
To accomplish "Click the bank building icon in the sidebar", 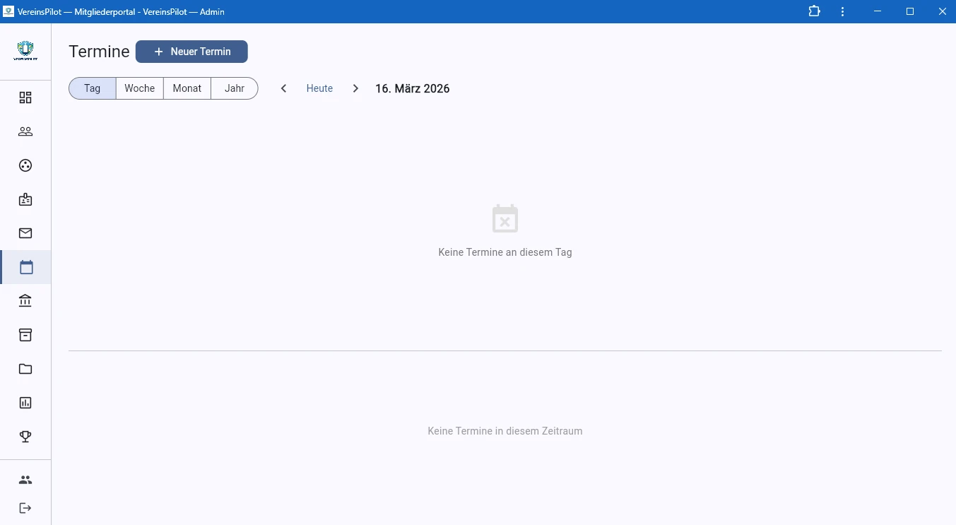I will click(x=25, y=301).
